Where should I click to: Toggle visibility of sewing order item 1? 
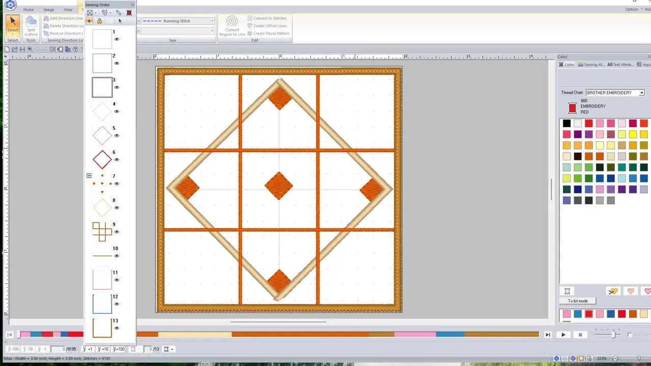tap(117, 39)
